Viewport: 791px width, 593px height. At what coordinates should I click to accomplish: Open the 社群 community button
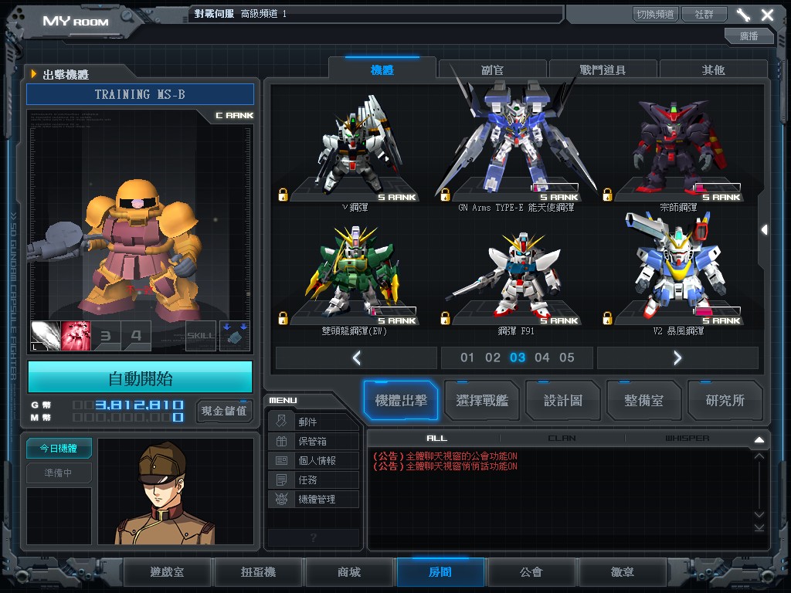pos(704,14)
